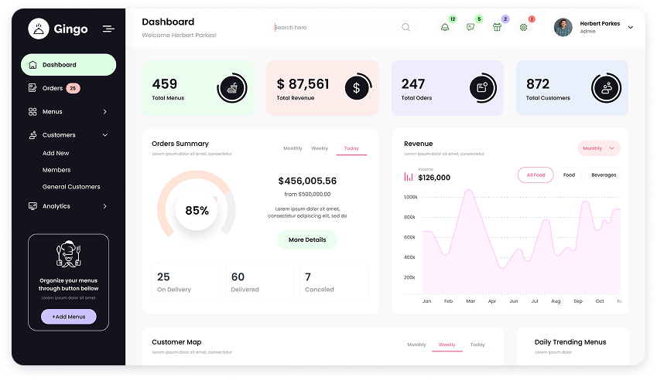657x380 pixels.
Task: Open the Revenue Monthly dropdown
Action: point(599,148)
